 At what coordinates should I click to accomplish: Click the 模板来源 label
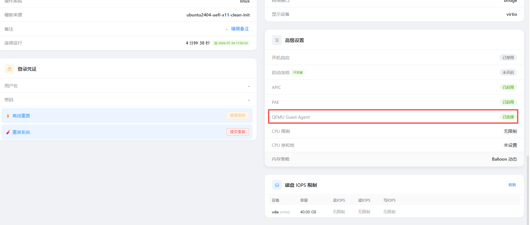(13, 15)
